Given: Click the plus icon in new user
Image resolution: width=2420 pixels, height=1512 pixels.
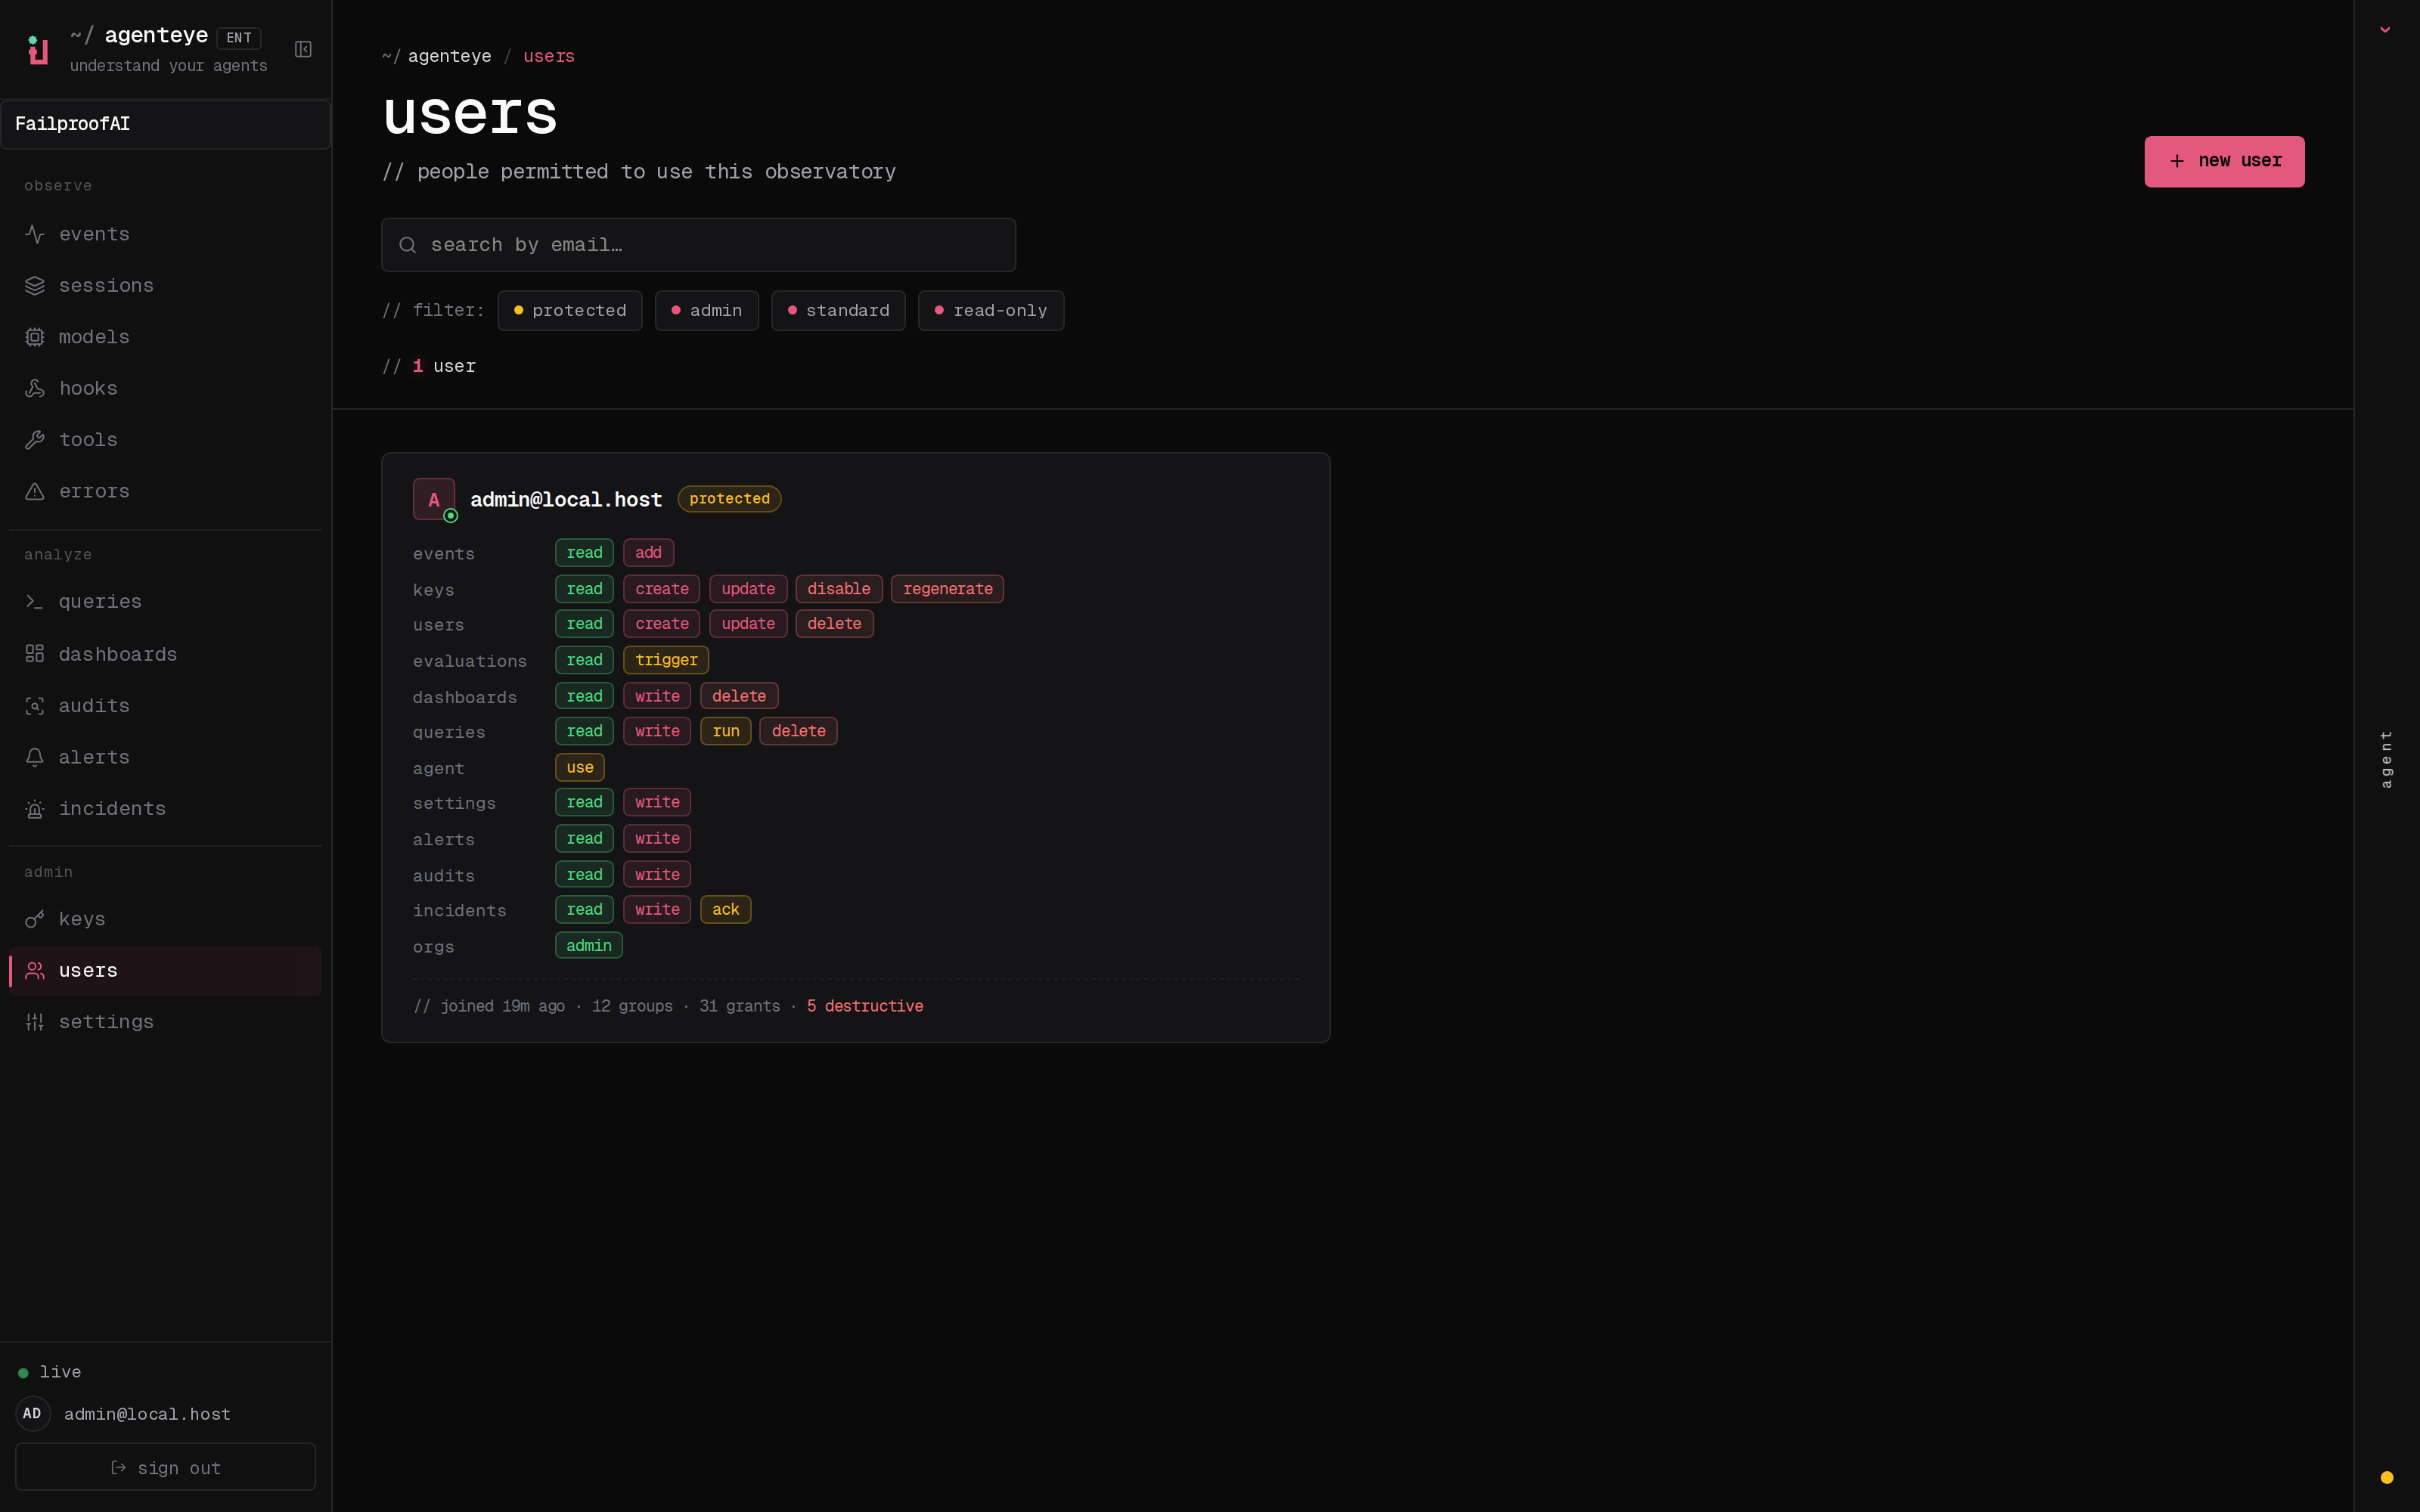Looking at the screenshot, I should coord(2177,161).
